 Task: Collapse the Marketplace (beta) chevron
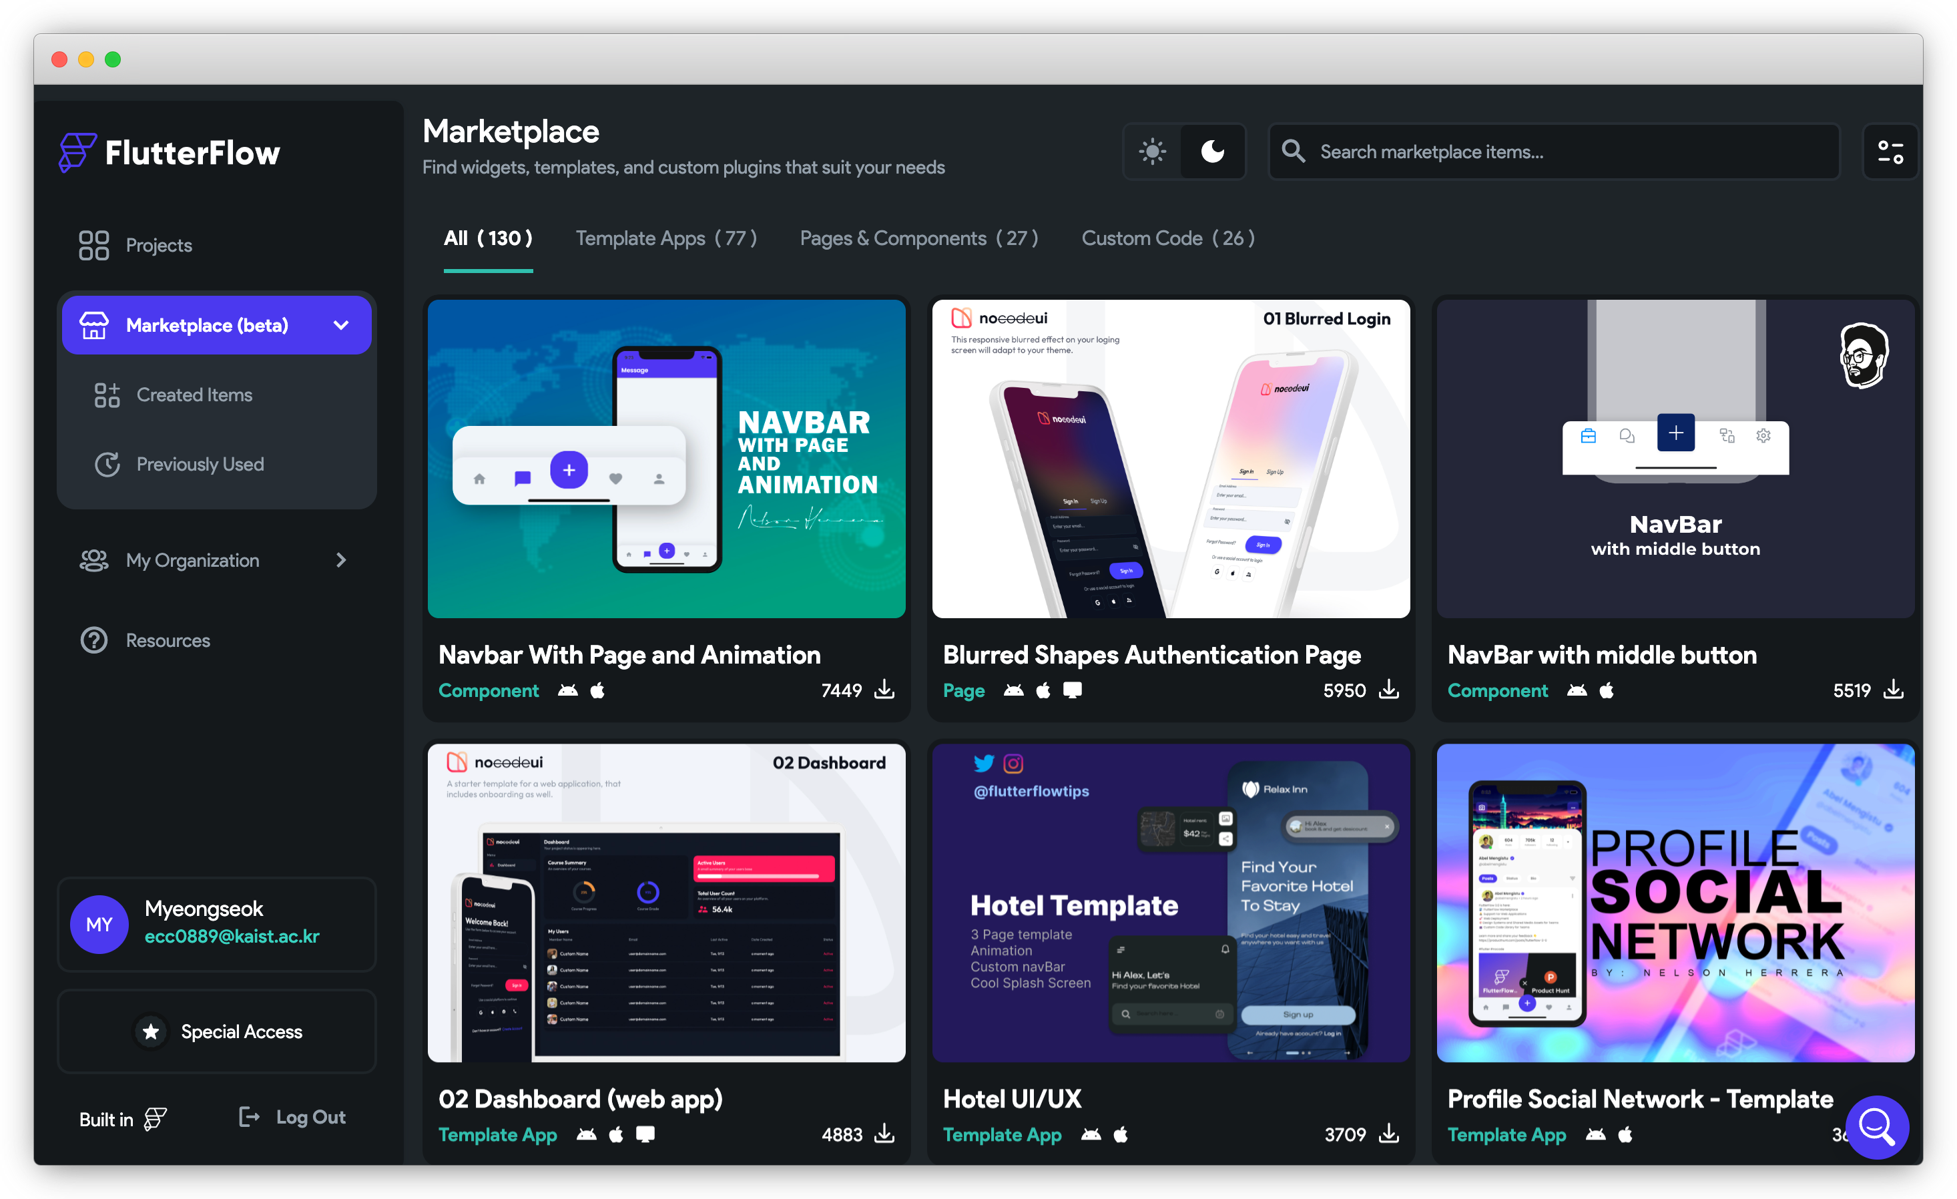click(x=340, y=325)
